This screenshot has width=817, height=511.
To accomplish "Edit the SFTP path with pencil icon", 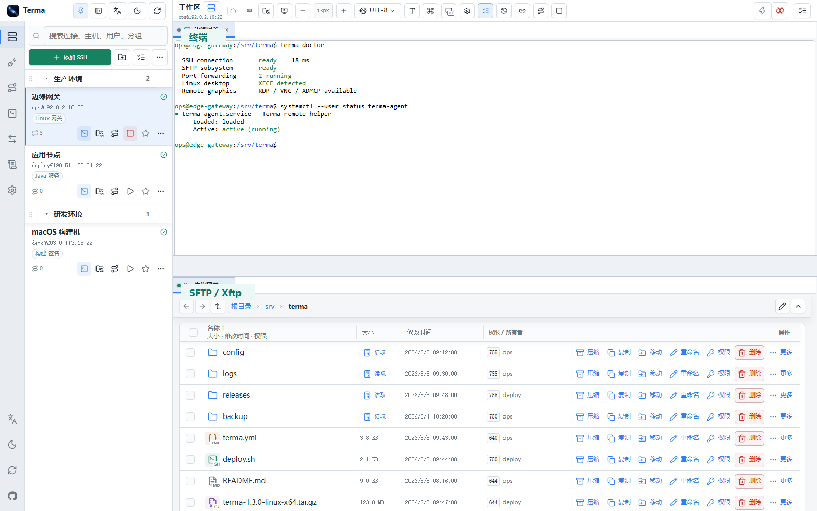I will point(782,307).
